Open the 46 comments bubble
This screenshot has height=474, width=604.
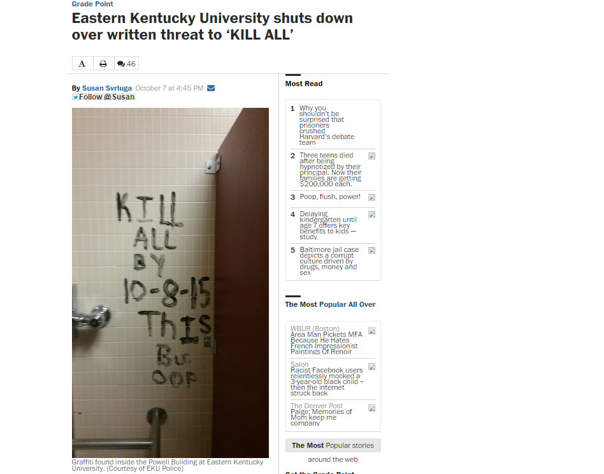126,64
